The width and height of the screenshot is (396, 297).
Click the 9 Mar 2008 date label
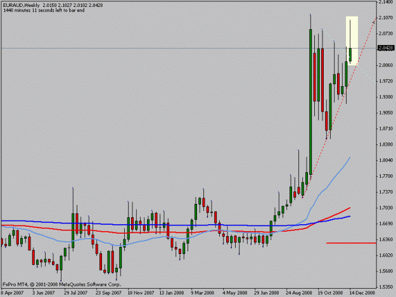203,293
